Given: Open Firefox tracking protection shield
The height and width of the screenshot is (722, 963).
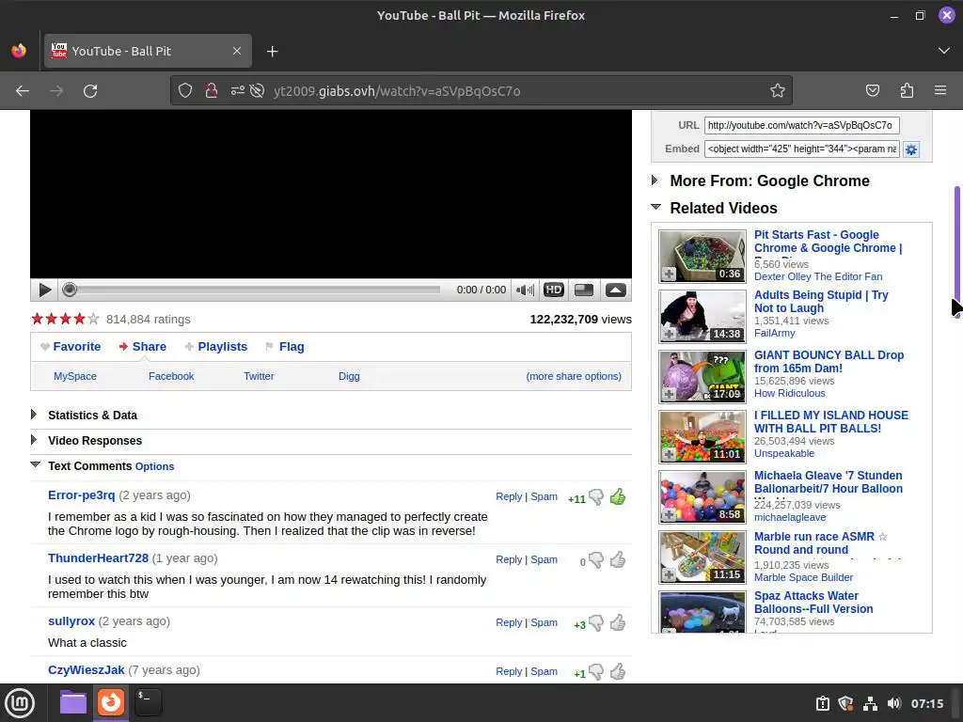Looking at the screenshot, I should 185,91.
